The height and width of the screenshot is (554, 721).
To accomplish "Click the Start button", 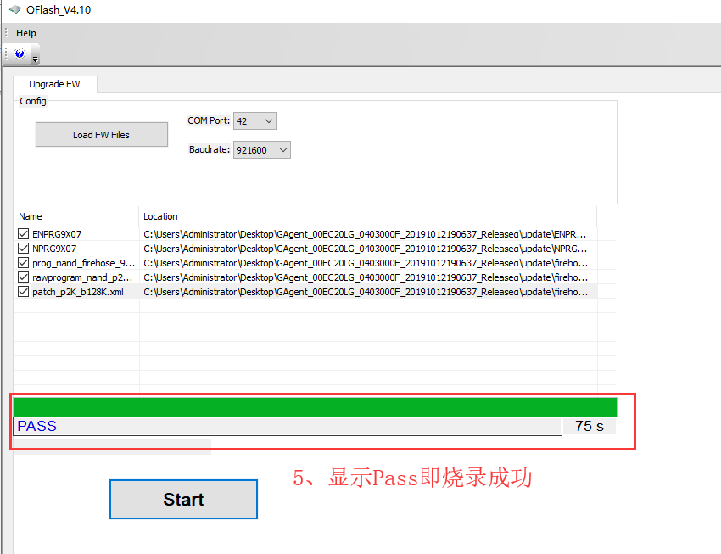I will [x=183, y=500].
